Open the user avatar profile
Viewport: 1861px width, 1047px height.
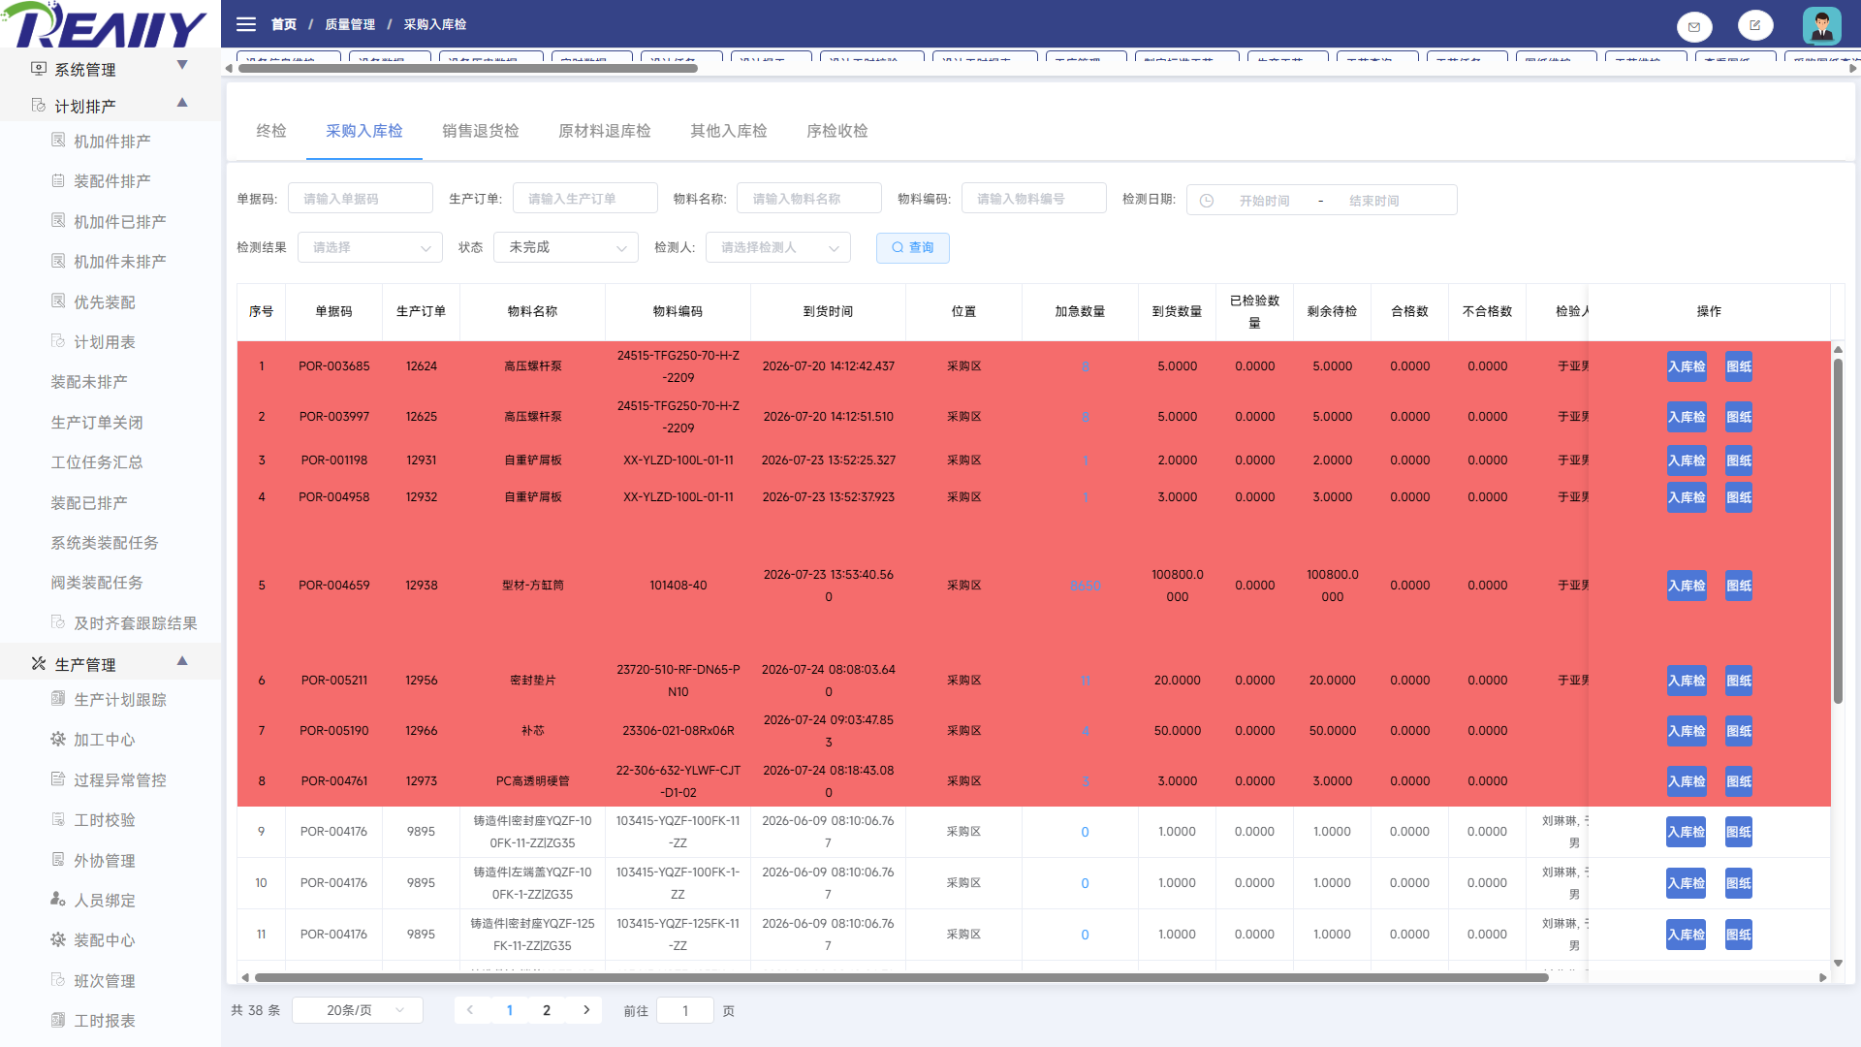click(1822, 25)
